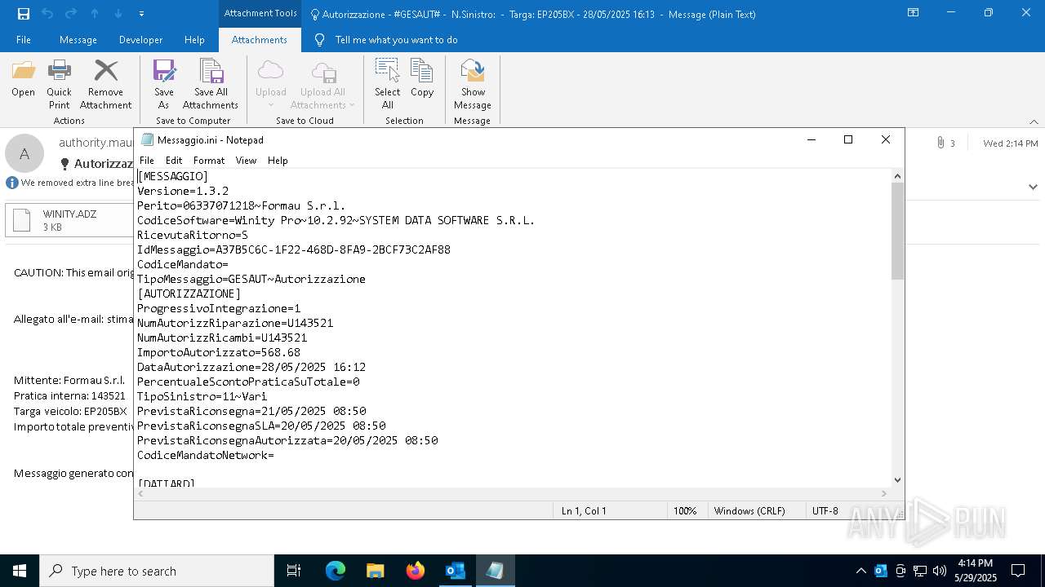This screenshot has width=1045, height=587.
Task: Select the Attachments ribbon tab
Action: 259,40
